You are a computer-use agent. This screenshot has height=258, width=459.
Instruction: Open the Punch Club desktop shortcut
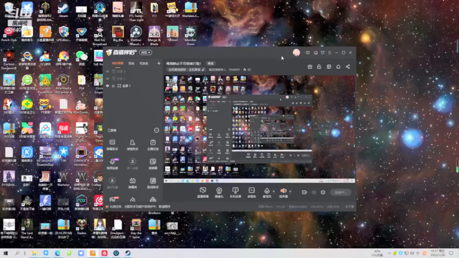[x=9, y=34]
